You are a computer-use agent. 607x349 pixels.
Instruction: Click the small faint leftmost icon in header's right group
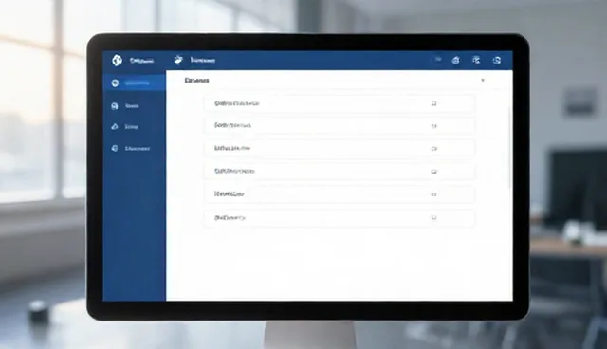[x=438, y=59]
